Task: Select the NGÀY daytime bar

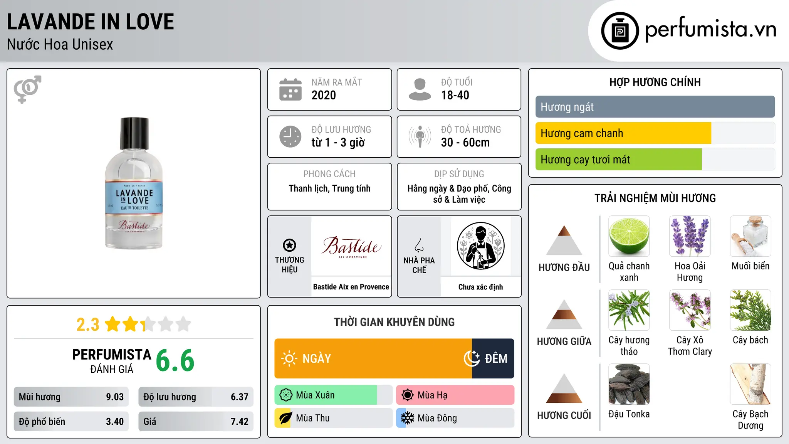Action: click(x=373, y=358)
